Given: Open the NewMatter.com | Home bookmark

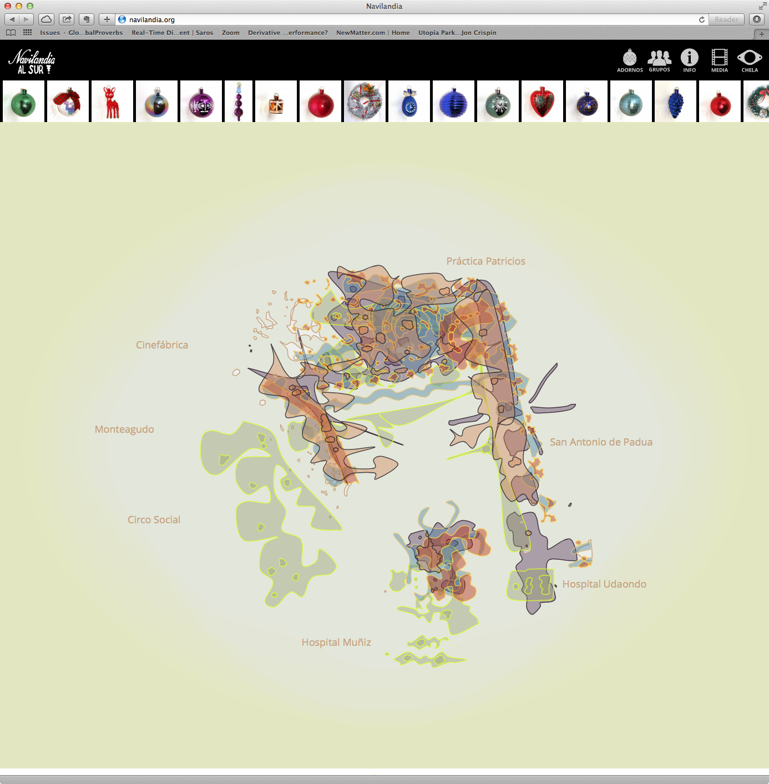Looking at the screenshot, I should pyautogui.click(x=373, y=33).
